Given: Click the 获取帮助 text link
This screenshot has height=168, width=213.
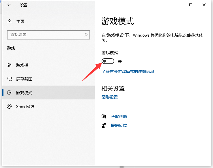Looking at the screenshot, I should point(119,116).
